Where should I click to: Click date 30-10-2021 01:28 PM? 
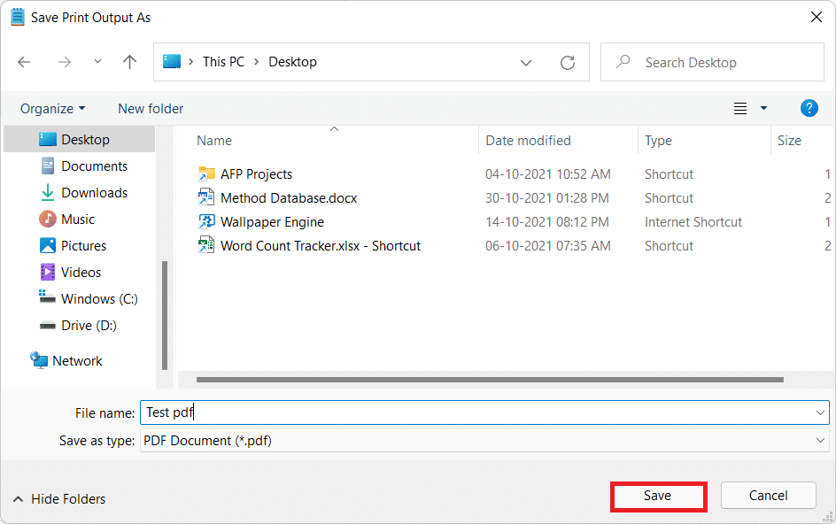[547, 198]
